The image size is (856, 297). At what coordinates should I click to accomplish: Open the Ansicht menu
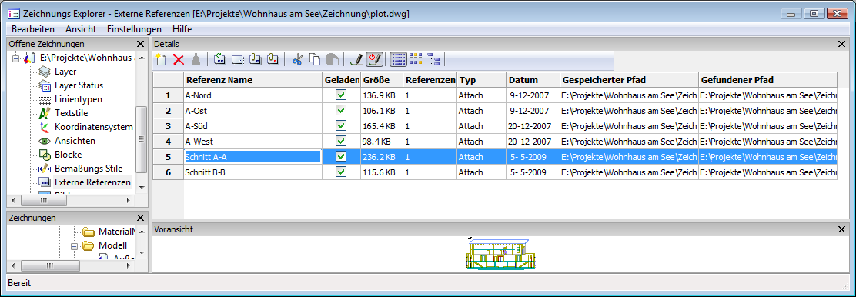pos(81,29)
